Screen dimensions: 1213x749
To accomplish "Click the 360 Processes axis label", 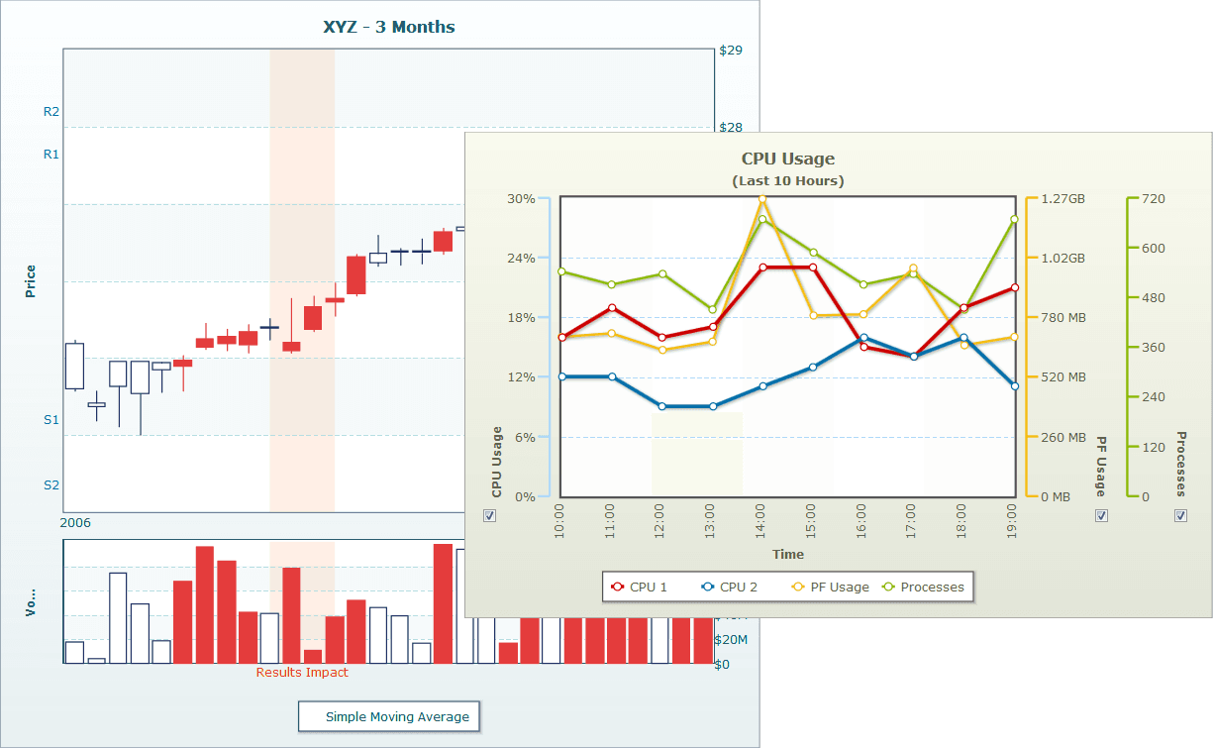I will (1155, 348).
